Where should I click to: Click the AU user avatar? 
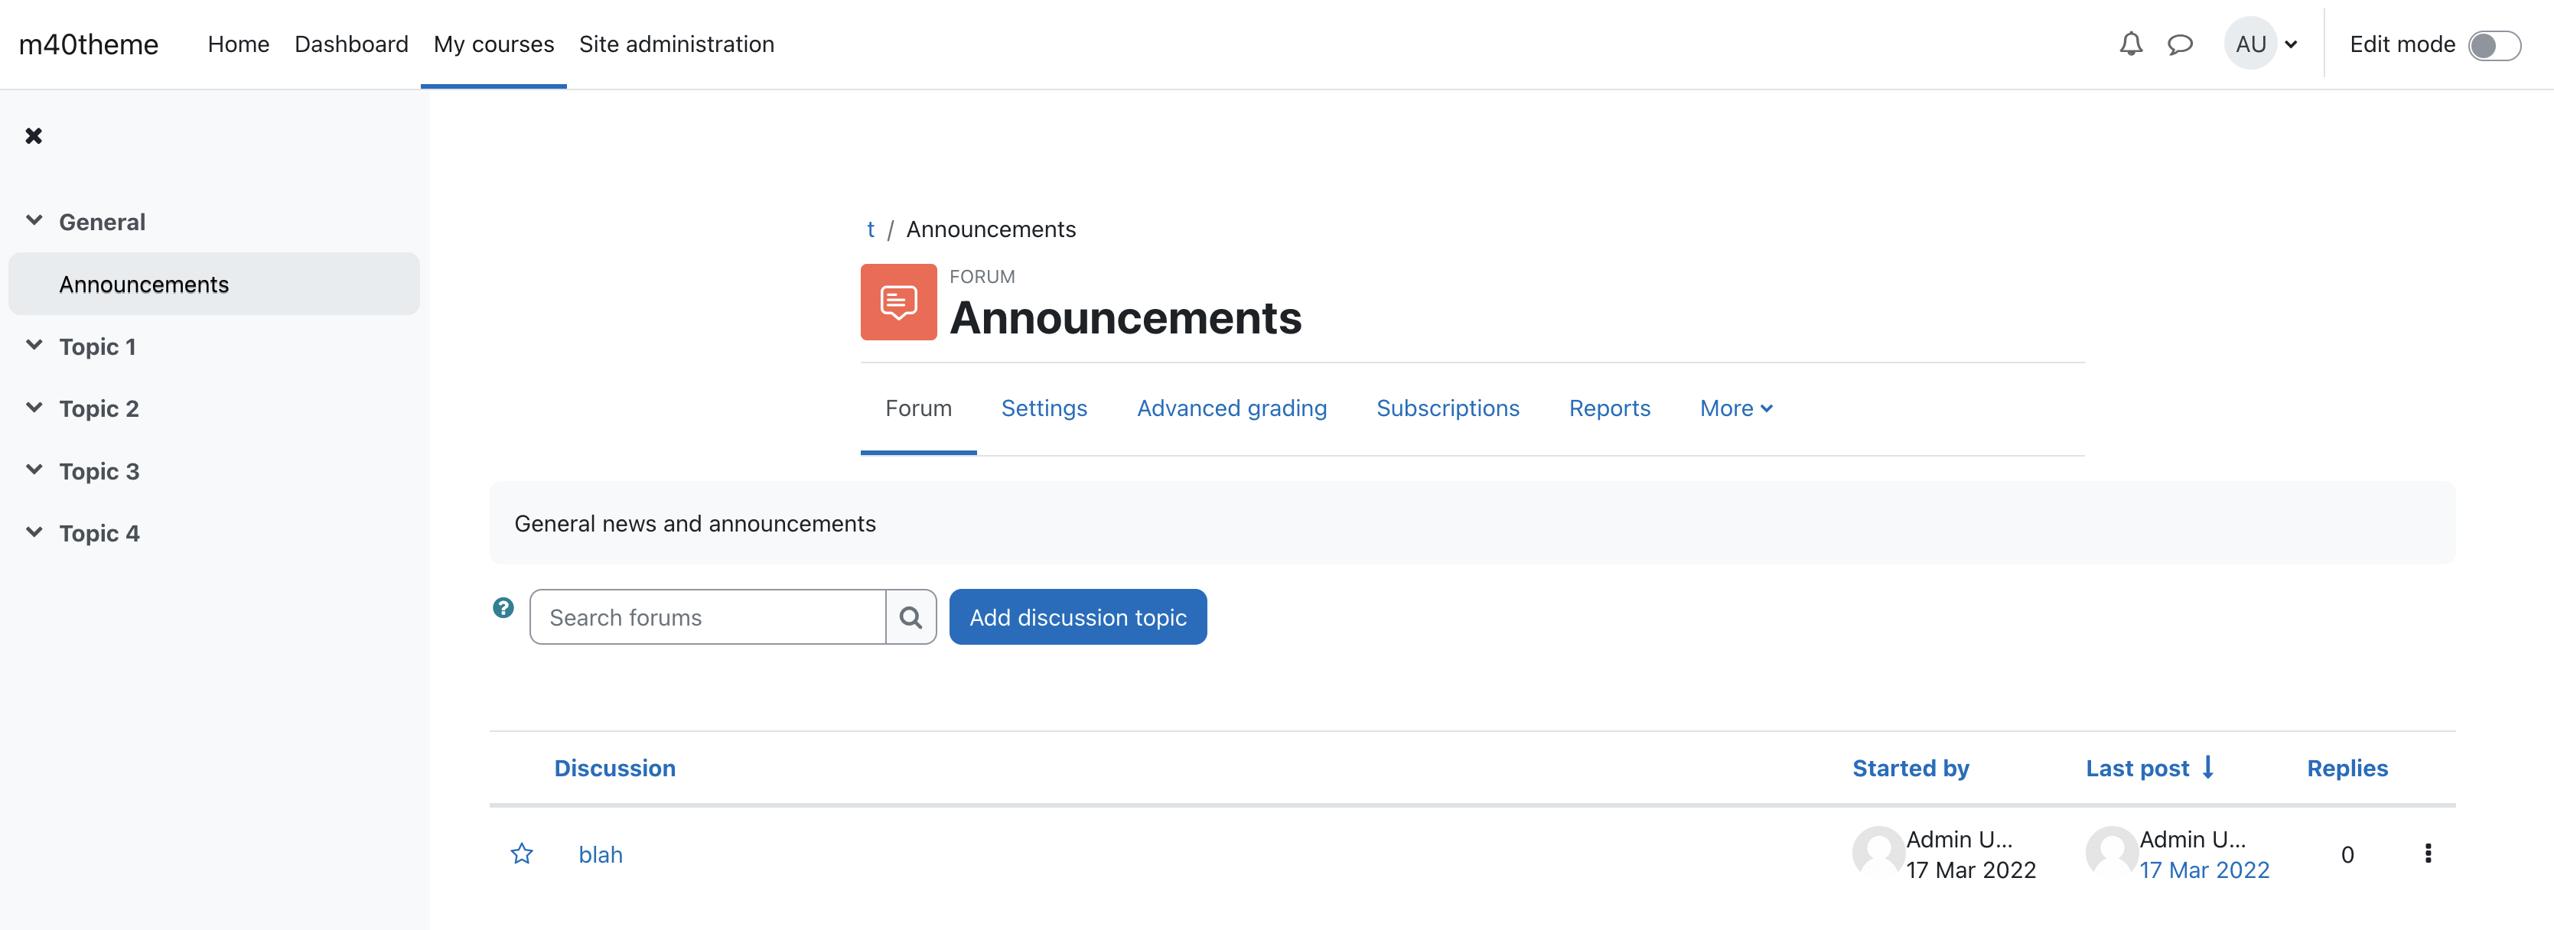tap(2250, 44)
